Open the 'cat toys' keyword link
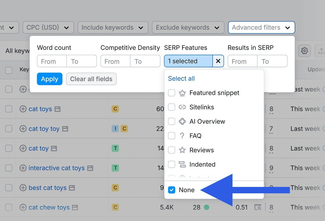Screen dimensions: 325x221 tap(40, 109)
